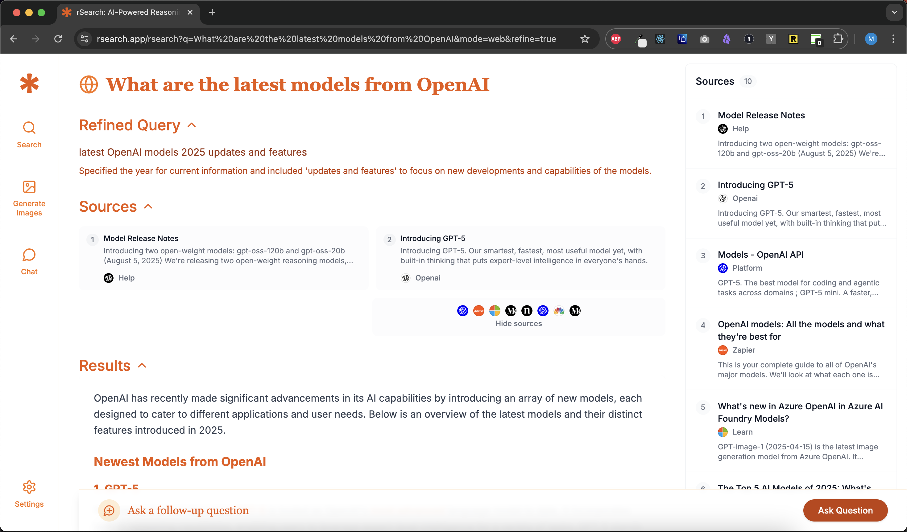Click the AdBlock Plus extension icon
This screenshot has width=907, height=532.
pyautogui.click(x=616, y=39)
